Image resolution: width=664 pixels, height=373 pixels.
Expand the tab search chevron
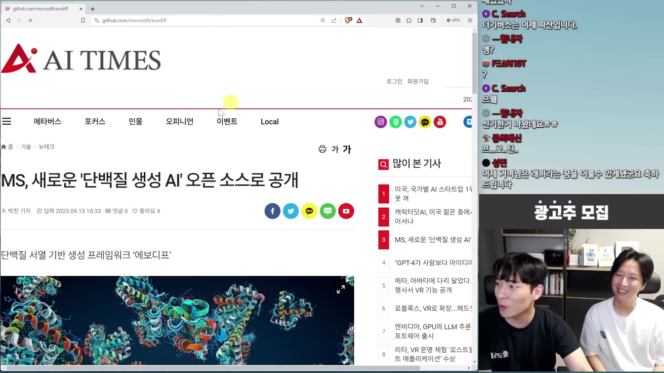pos(421,6)
